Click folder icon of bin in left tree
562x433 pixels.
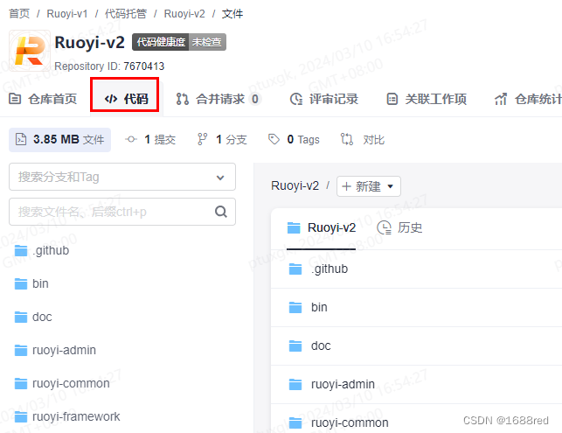pos(21,283)
